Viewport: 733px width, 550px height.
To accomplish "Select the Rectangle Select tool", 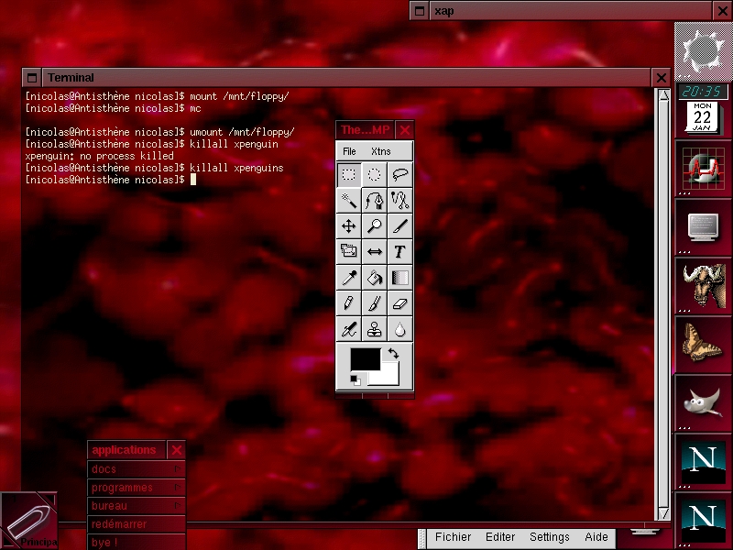I will point(349,174).
